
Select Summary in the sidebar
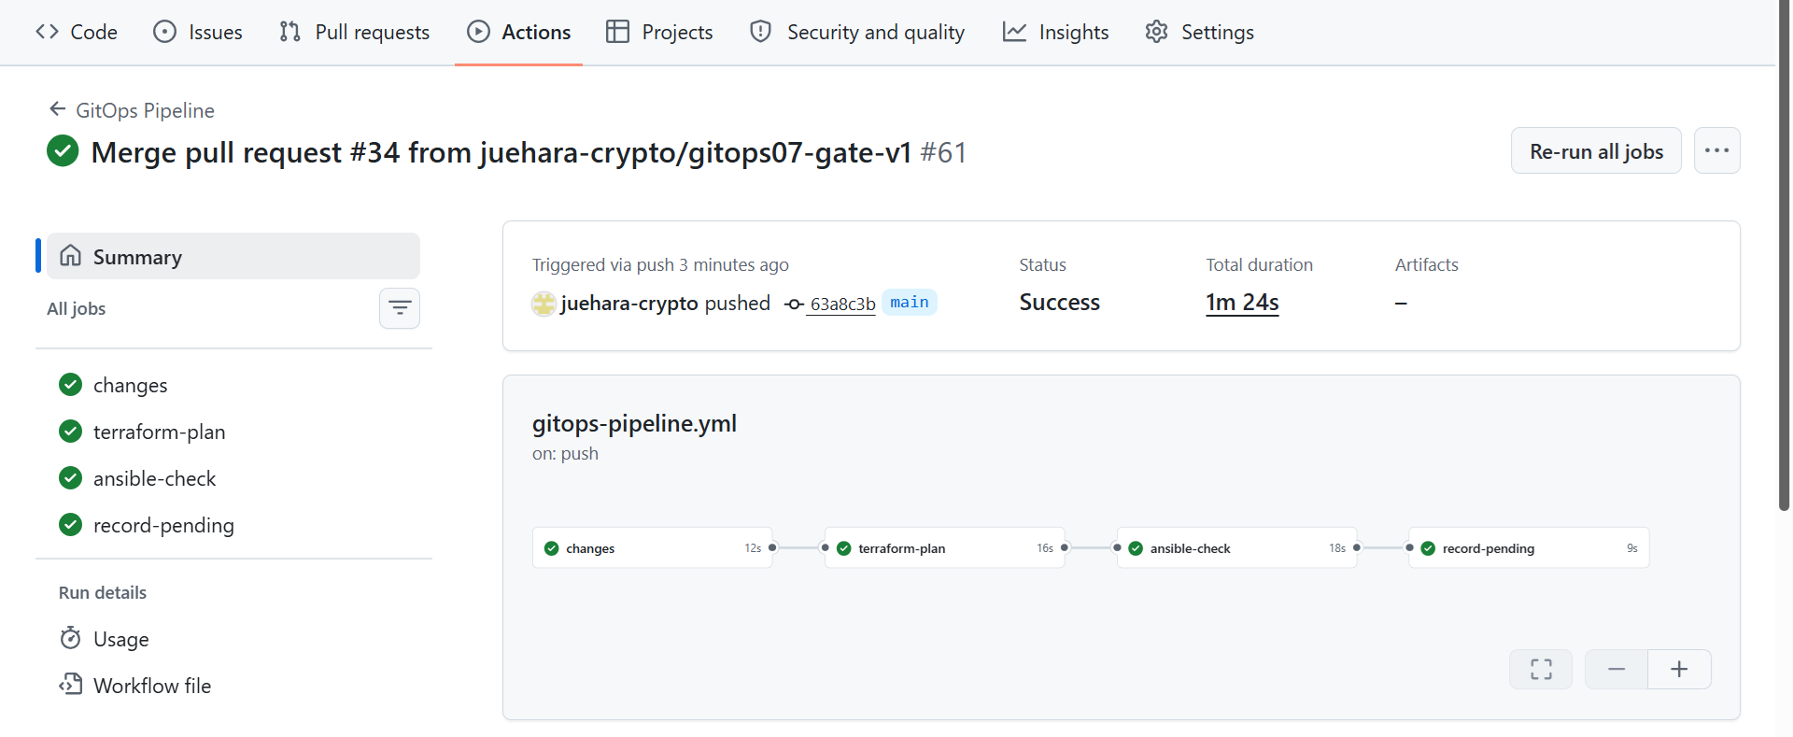pos(233,256)
